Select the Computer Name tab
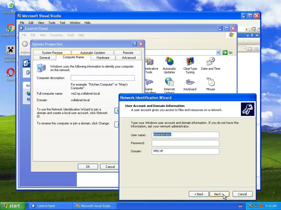Image resolution: width=281 pixels, height=210 pixels. tap(73, 57)
